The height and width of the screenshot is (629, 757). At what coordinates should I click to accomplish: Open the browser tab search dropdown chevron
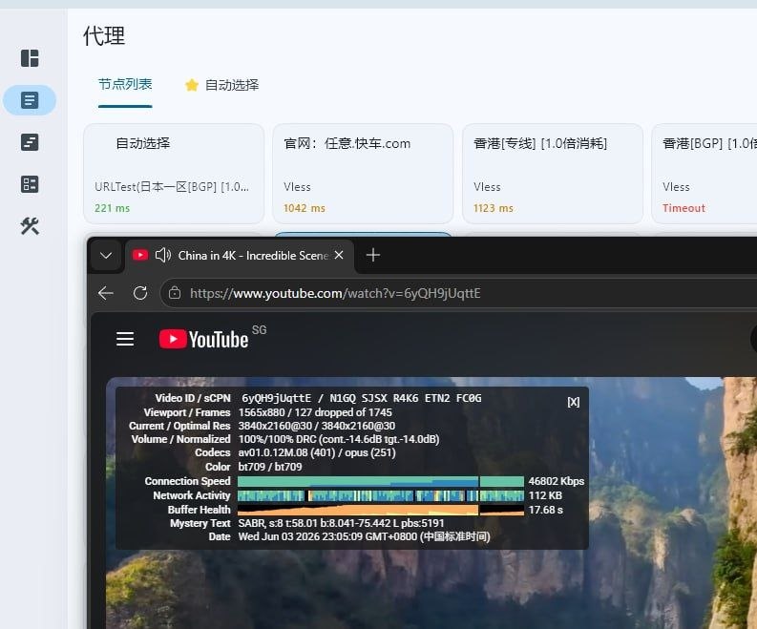tap(106, 256)
